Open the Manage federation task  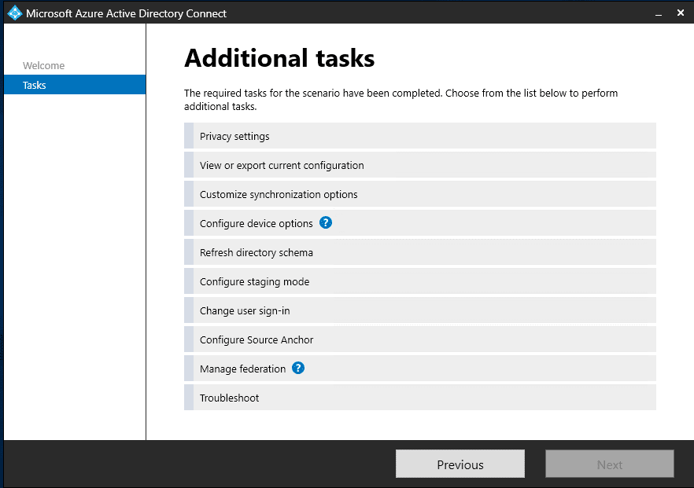[x=420, y=369]
